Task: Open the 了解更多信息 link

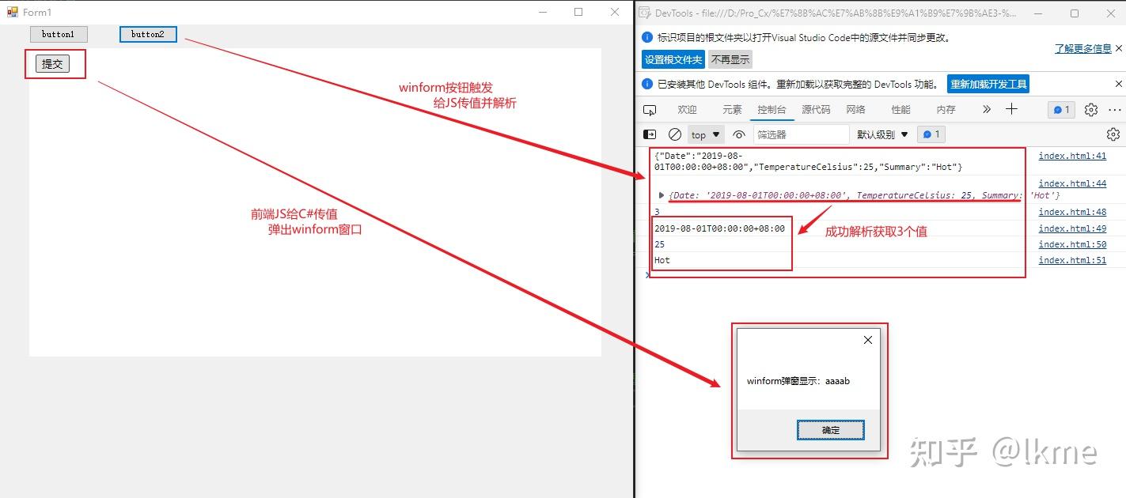Action: point(1084,47)
